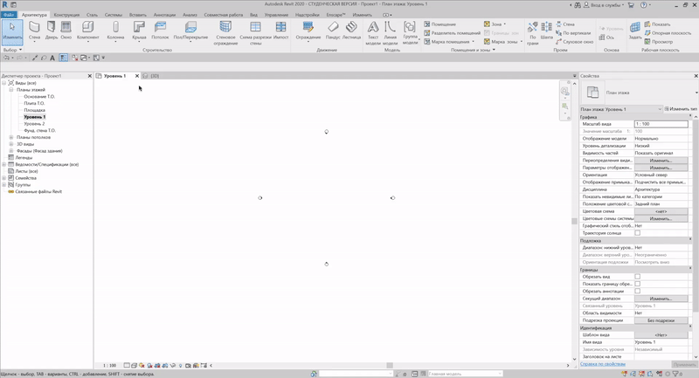
Task: Expand the Планы потолков tree node
Action: 11,138
